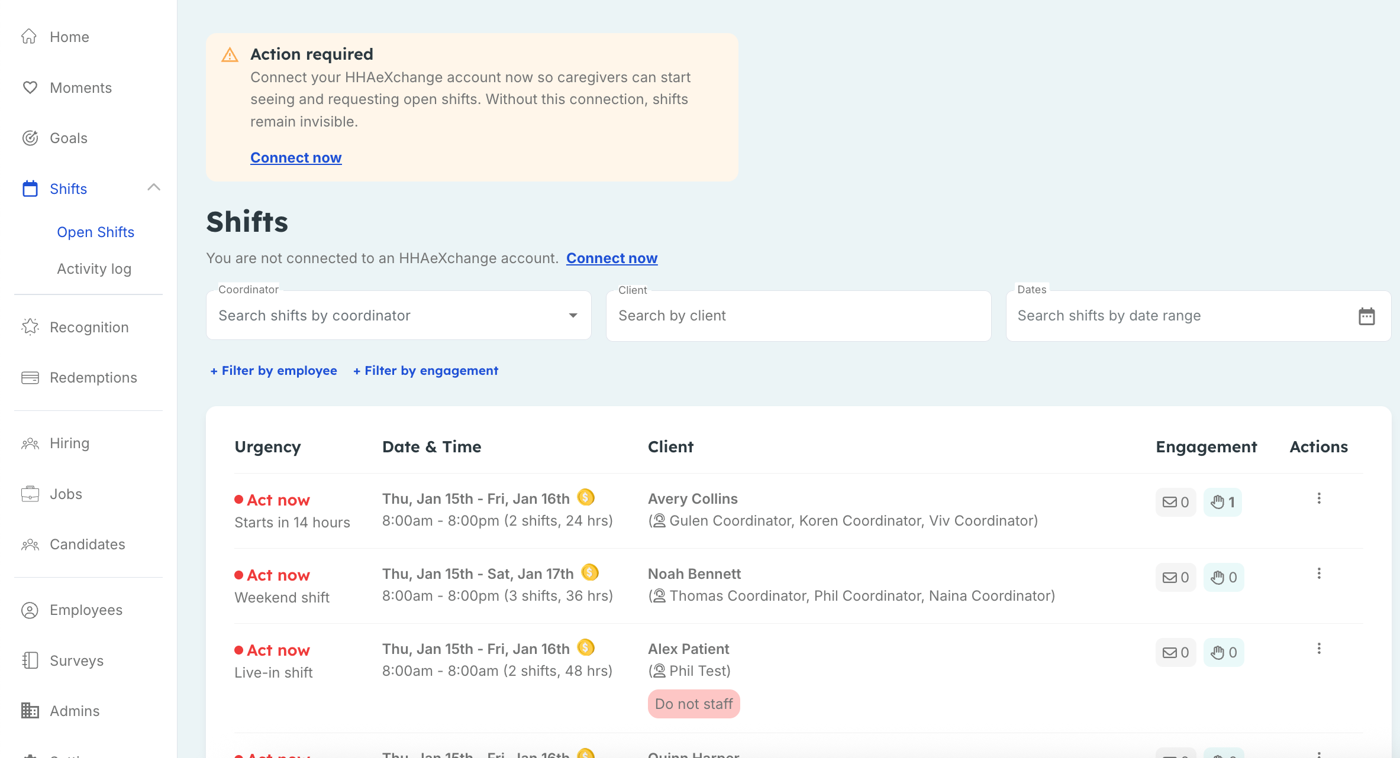
Task: Click message count badge for Avery Collins
Action: coord(1176,502)
